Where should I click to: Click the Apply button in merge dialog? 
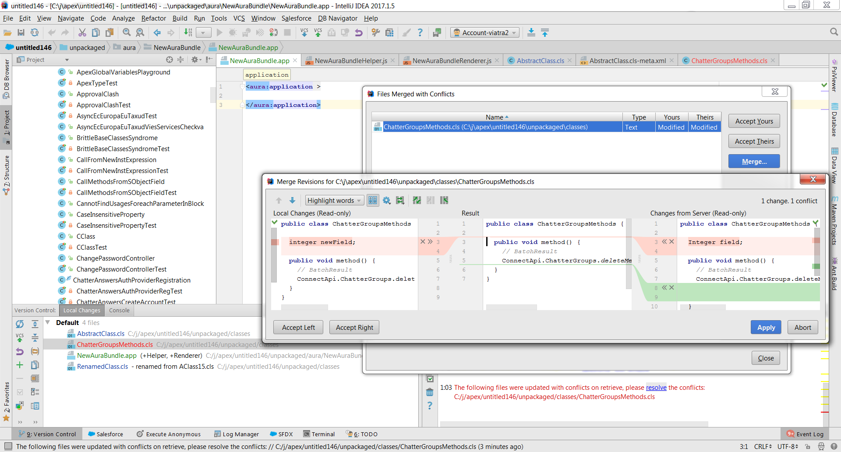pos(766,327)
